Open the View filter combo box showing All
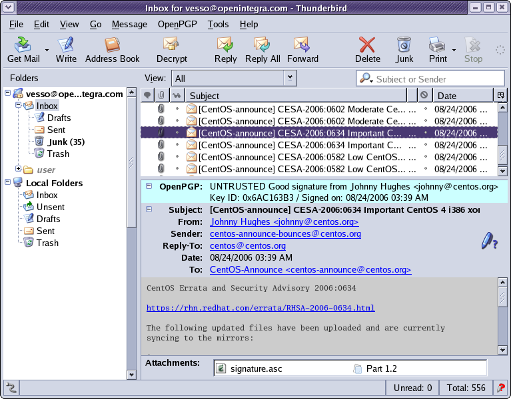The height and width of the screenshot is (399, 511). pos(234,78)
